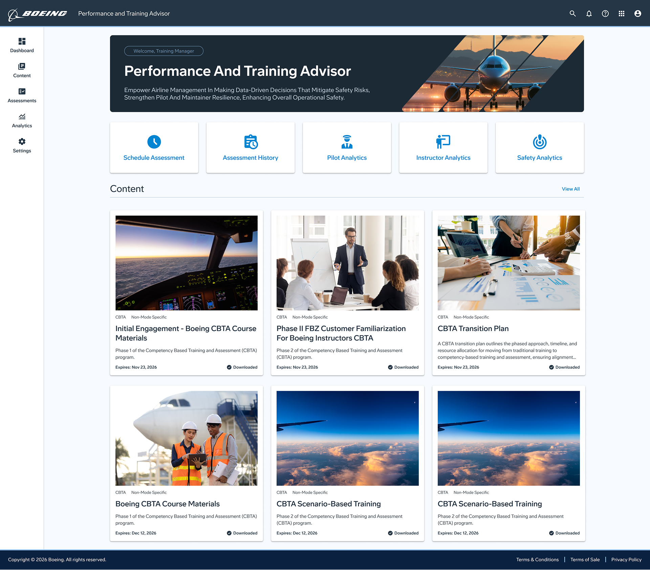Screen dimensions: 650x570
Task: Click the Schedule Assessment clock icon
Action: 154,142
